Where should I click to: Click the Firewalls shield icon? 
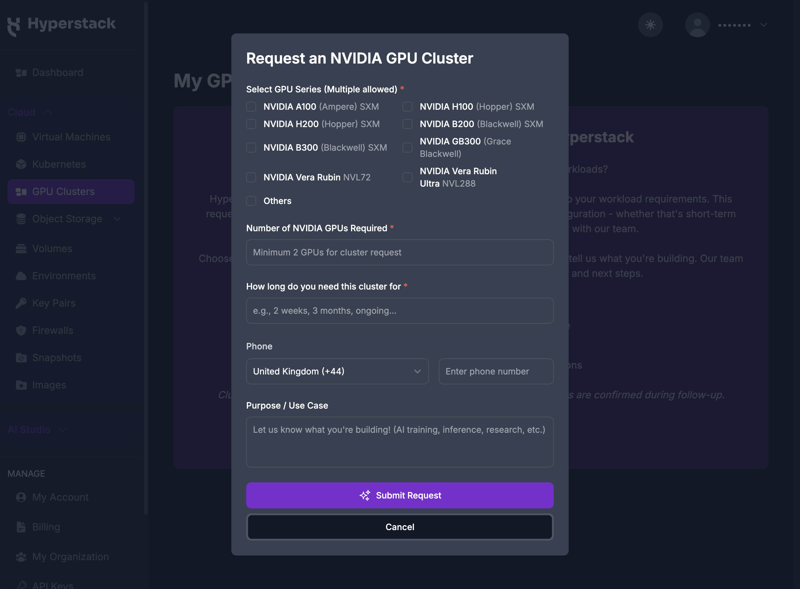(21, 330)
